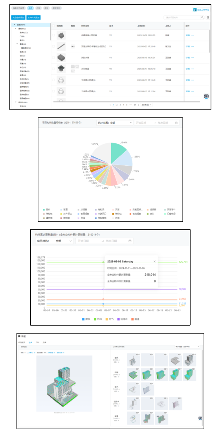
Task: Click the 消防水箱 thumbnail image
Action: [61, 58]
